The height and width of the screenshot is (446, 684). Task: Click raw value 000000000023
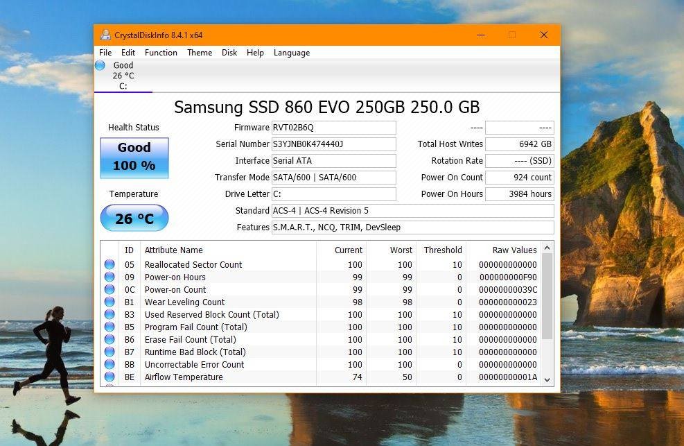tap(508, 302)
